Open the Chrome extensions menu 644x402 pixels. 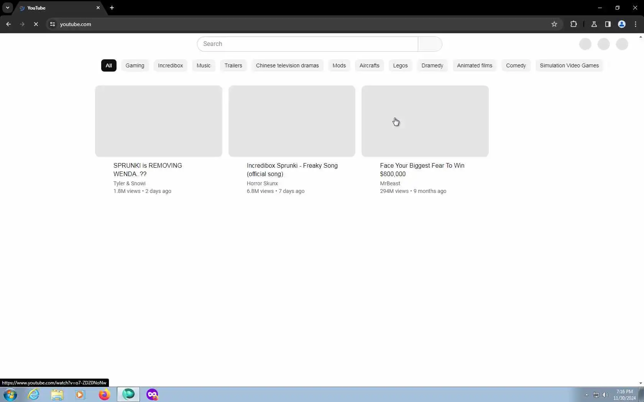click(x=573, y=24)
